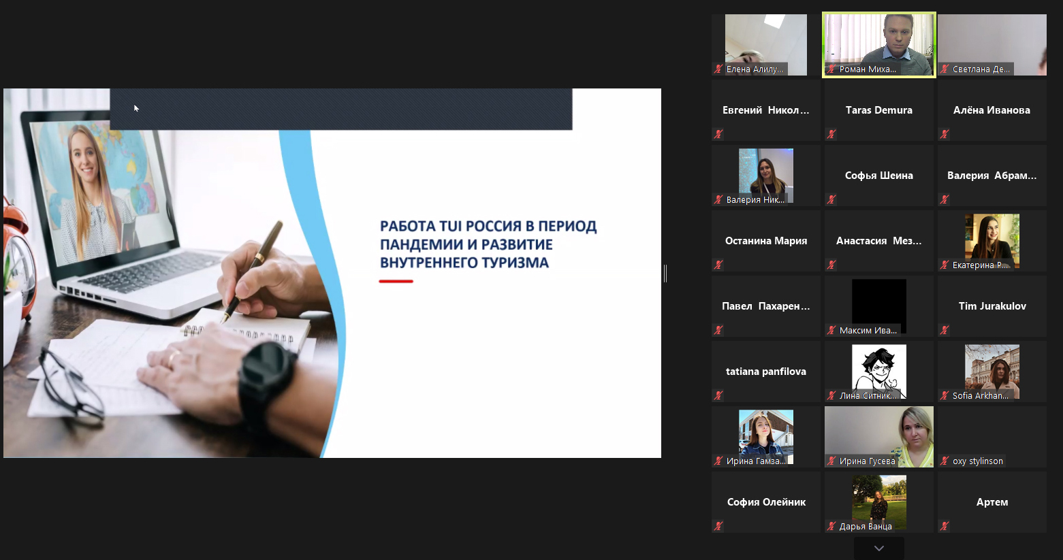This screenshot has height=560, width=1063.
Task: Expand more participants with the down chevron
Action: coord(878,548)
